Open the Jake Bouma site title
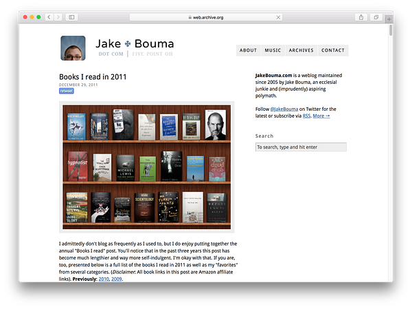This screenshot has height=309, width=412. click(135, 43)
